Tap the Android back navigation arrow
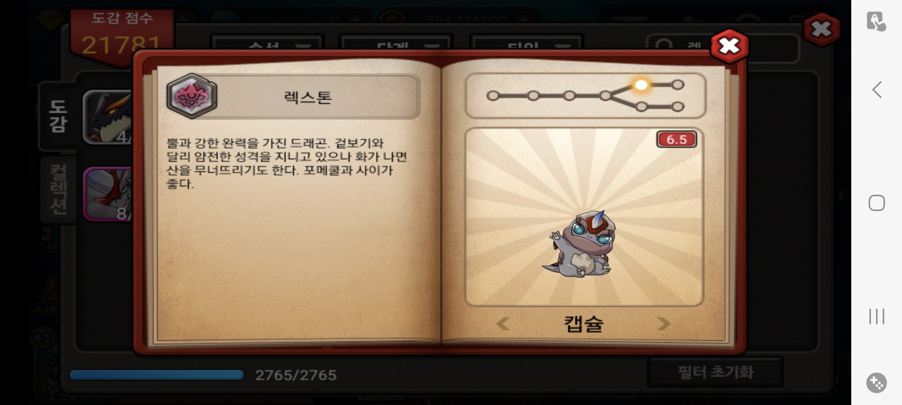This screenshot has width=902, height=405. [x=877, y=90]
